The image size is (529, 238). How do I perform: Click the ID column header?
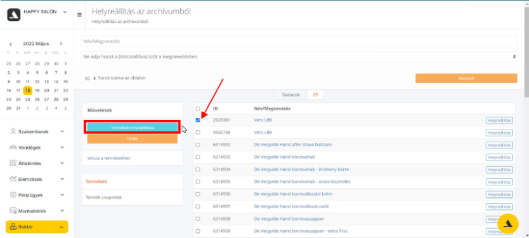coord(215,109)
